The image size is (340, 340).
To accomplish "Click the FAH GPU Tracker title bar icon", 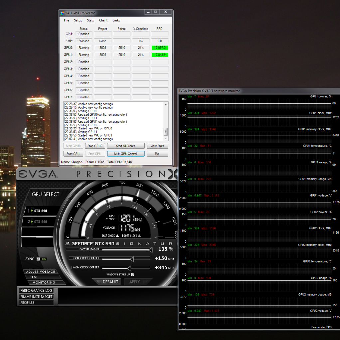I will (x=62, y=13).
